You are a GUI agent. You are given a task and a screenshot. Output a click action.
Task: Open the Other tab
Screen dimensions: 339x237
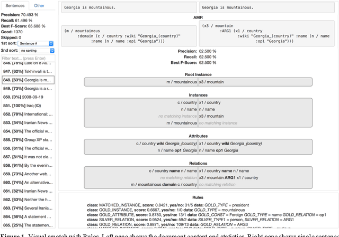39,5
